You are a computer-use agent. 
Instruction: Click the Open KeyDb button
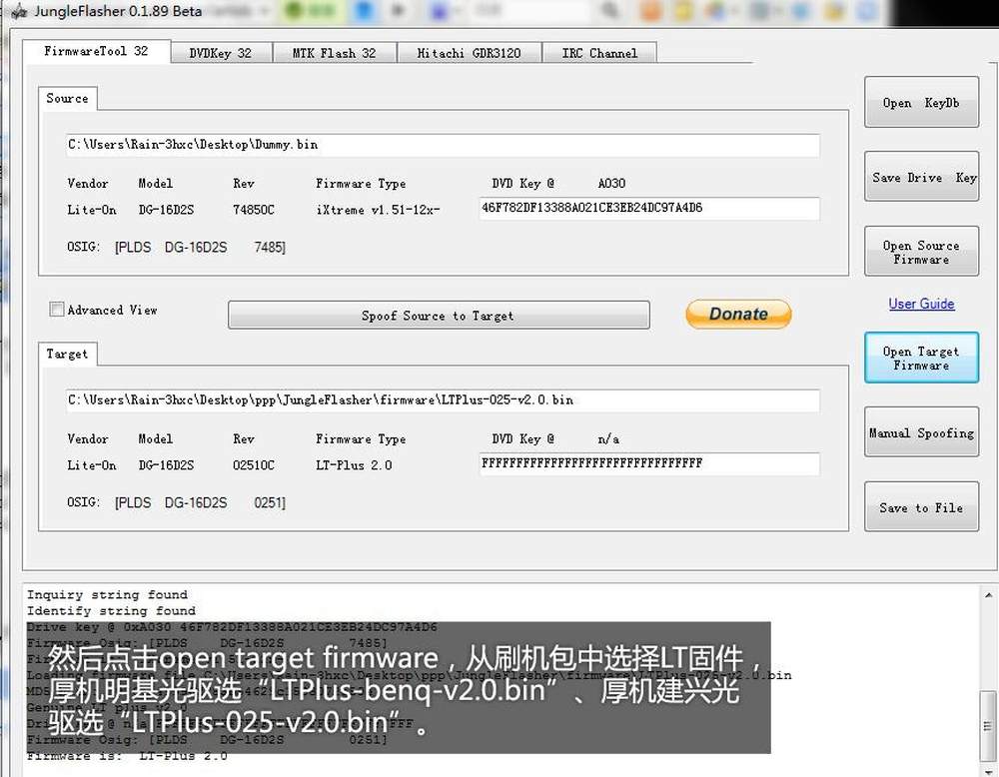pyautogui.click(x=921, y=103)
